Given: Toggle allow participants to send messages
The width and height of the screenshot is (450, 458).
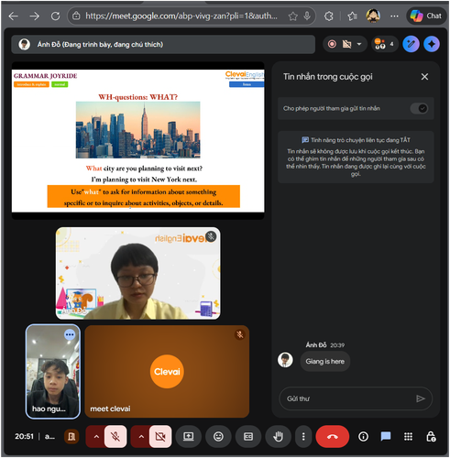Looking at the screenshot, I should pyautogui.click(x=419, y=108).
